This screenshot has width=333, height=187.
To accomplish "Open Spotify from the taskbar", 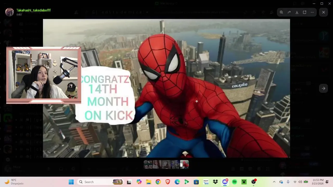I will 234,182.
